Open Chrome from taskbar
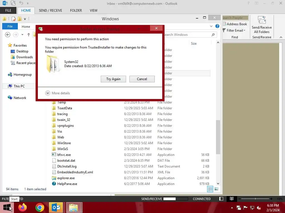This screenshot has height=213, width=285. pos(40,207)
